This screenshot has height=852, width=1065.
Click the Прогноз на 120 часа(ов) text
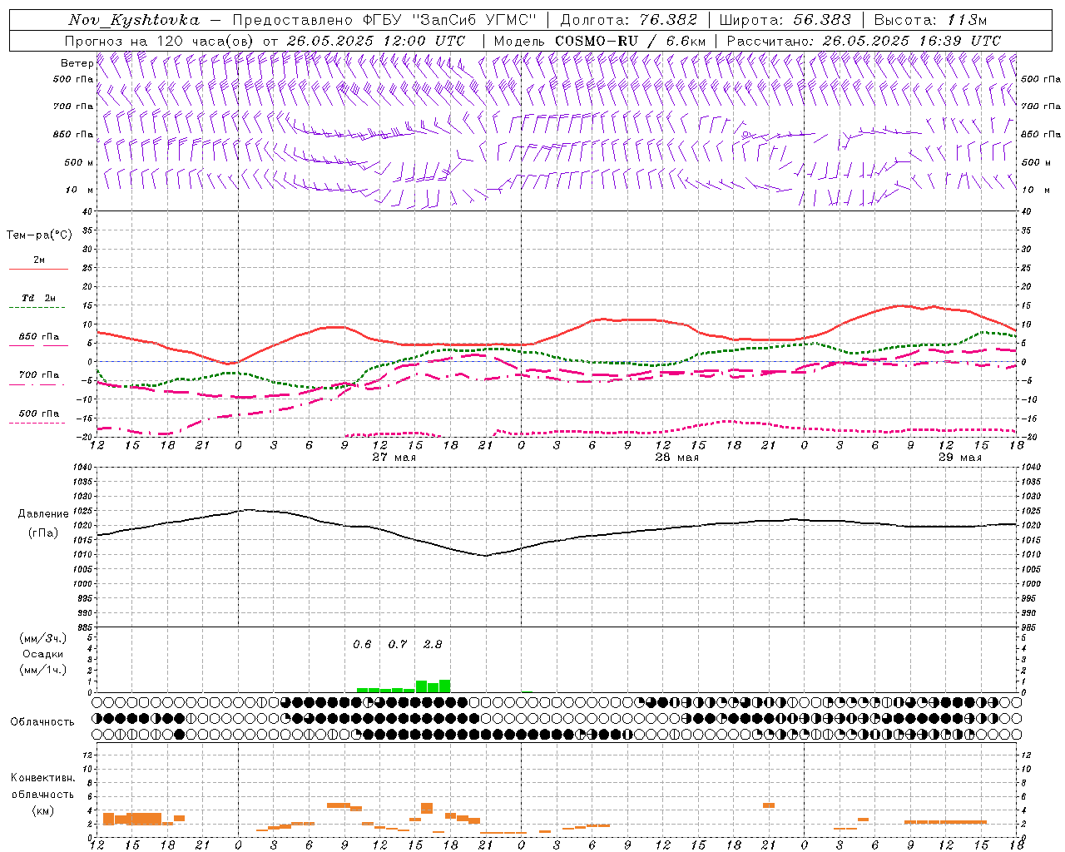[159, 41]
